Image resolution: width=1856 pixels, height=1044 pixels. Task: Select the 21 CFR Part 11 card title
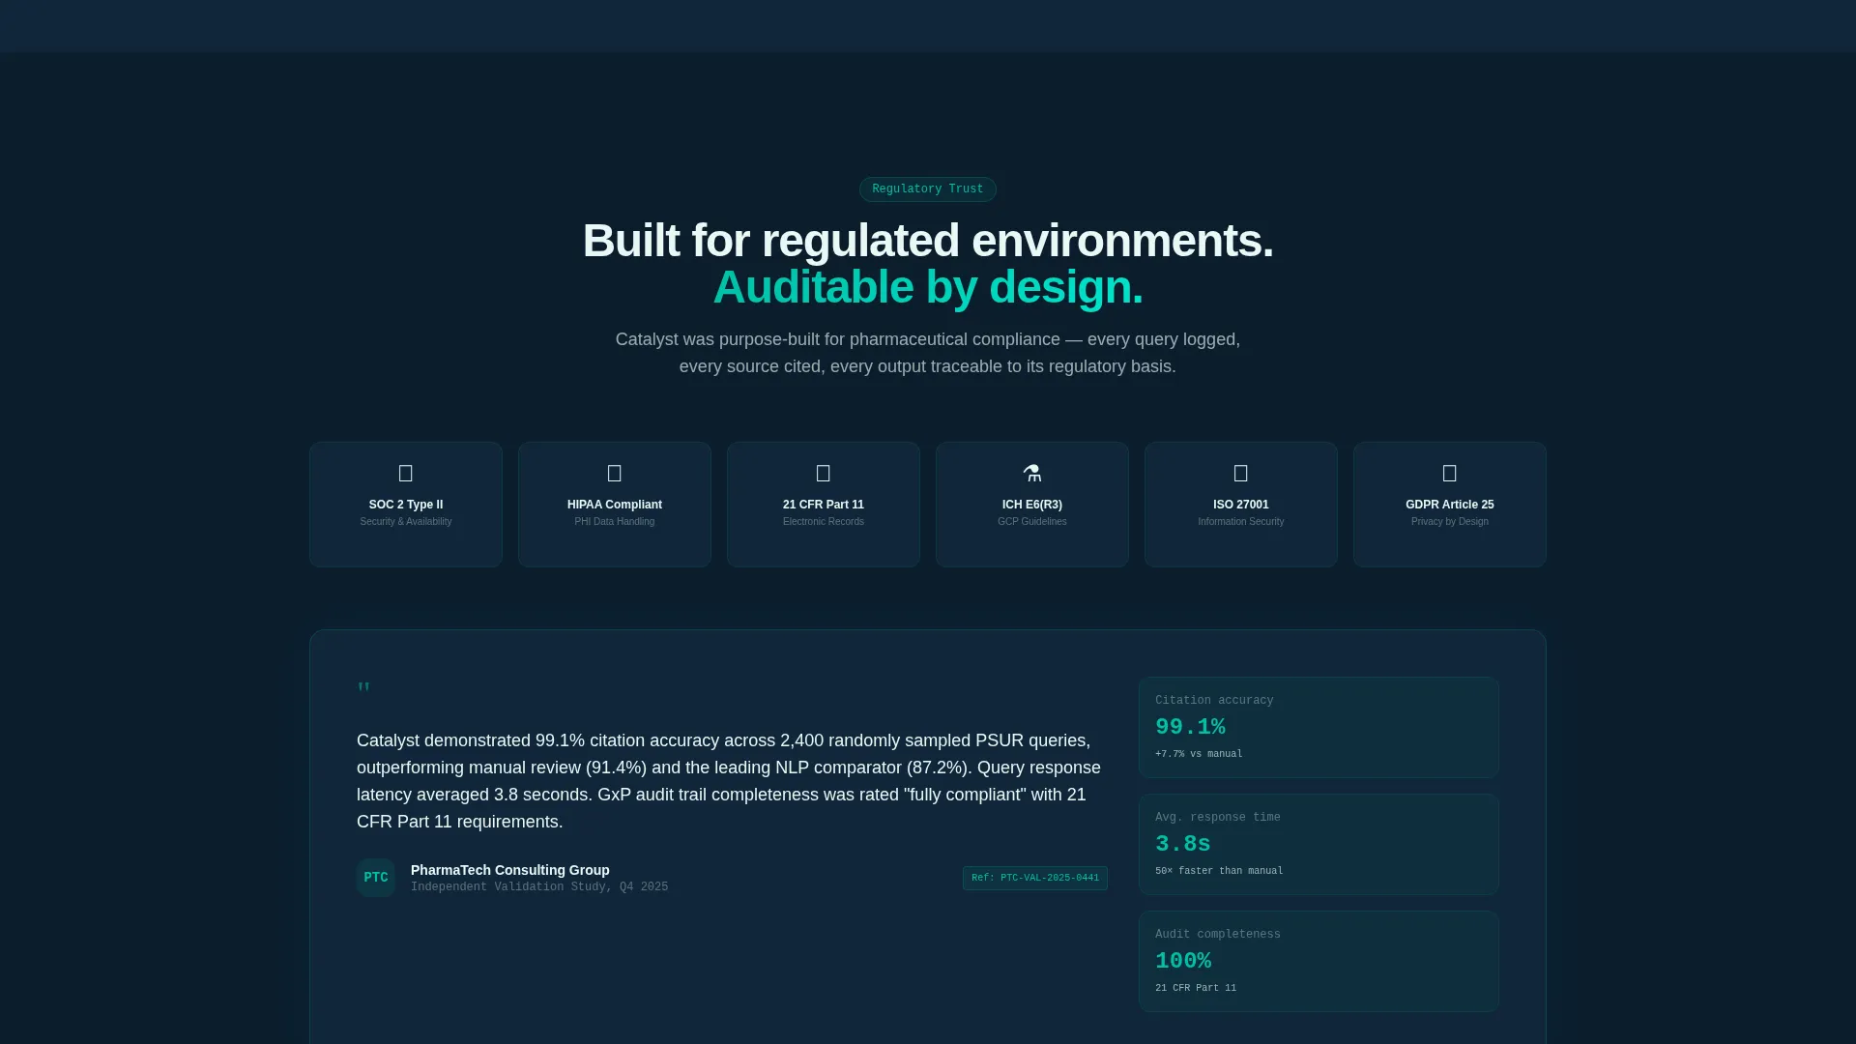824,505
